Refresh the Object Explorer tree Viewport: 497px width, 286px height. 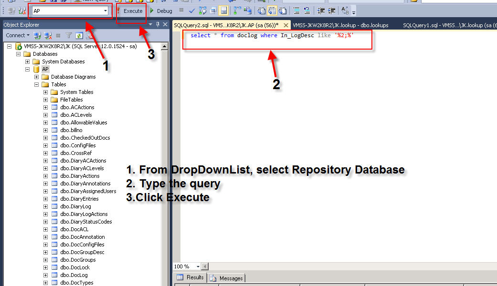pos(79,35)
